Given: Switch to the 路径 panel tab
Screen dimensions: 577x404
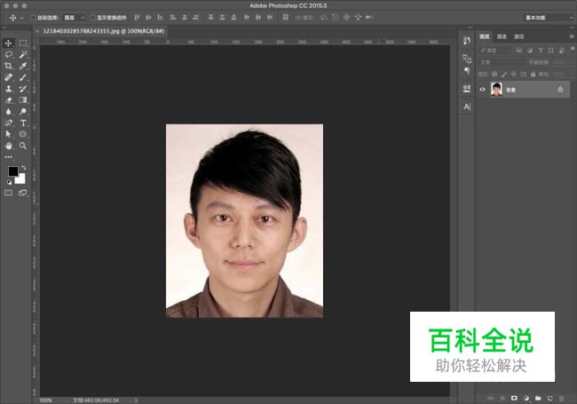Looking at the screenshot, I should tap(518, 36).
